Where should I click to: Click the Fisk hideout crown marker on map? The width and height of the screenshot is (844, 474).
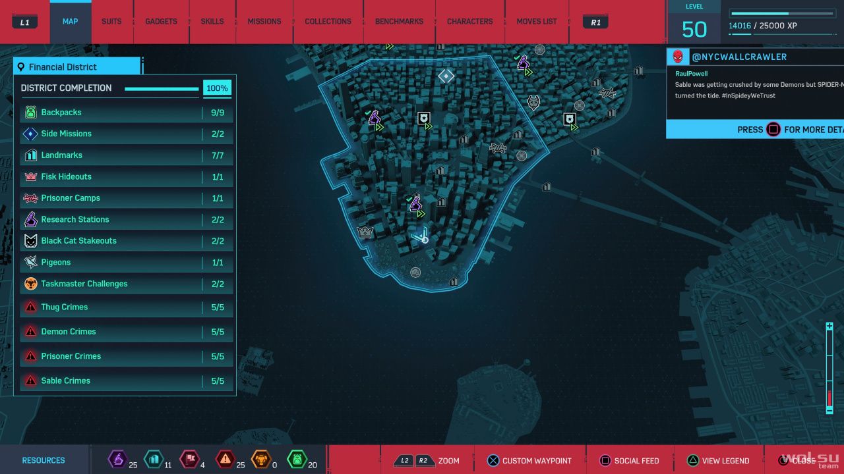[365, 232]
